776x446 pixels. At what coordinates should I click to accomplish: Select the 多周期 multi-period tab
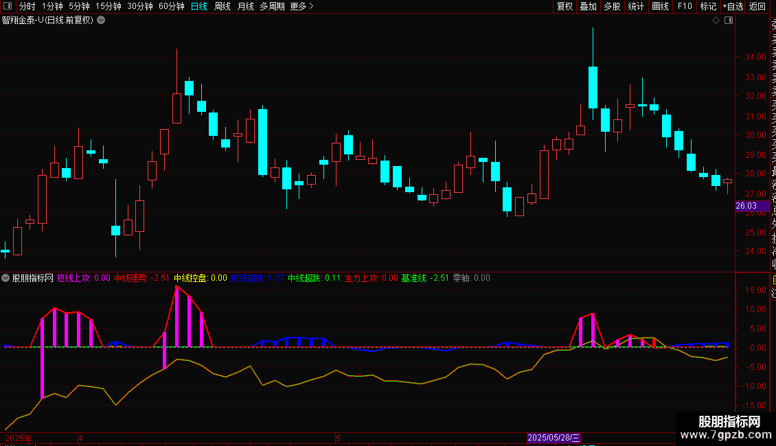(x=272, y=6)
